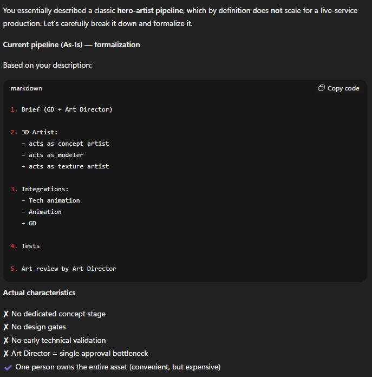This screenshot has height=377, width=372.
Task: Click the Based on your description text
Action: tap(47, 65)
